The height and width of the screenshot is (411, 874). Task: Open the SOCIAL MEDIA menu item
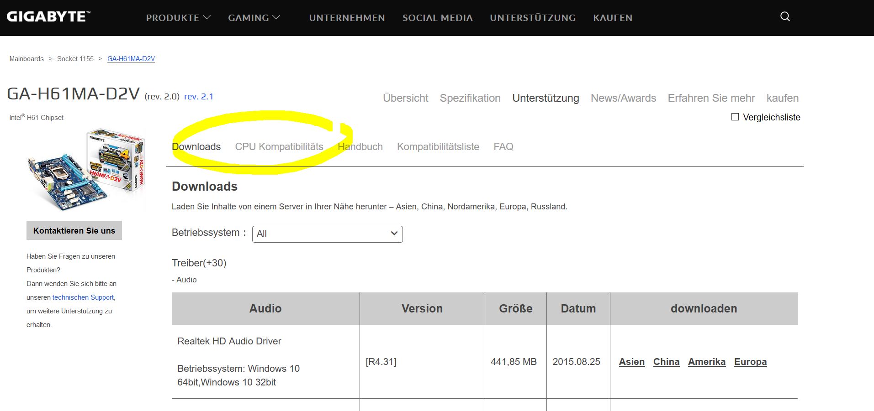click(437, 18)
